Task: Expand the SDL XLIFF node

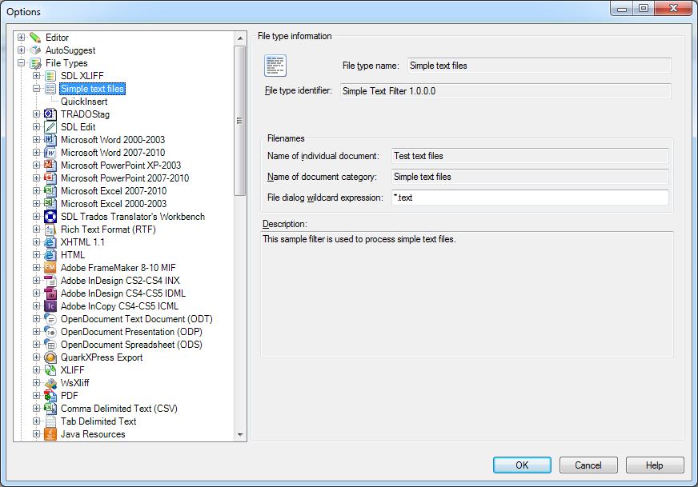Action: pos(37,76)
